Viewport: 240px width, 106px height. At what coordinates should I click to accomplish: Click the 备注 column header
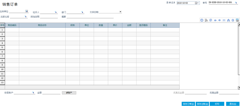click(165, 25)
